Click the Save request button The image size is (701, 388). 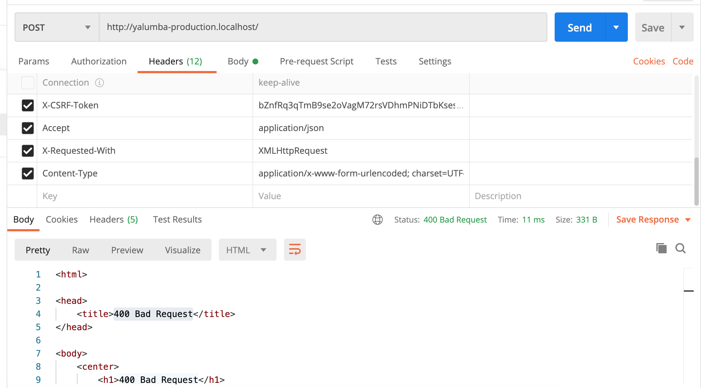point(653,27)
